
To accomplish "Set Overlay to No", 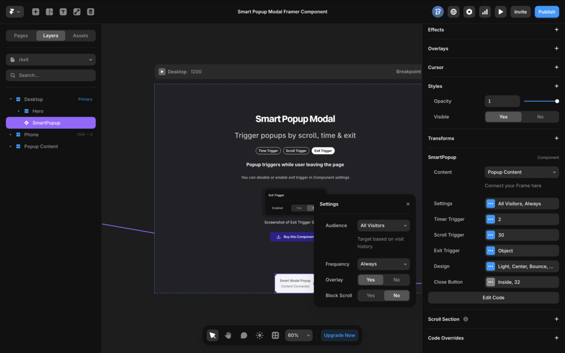I will pos(397,280).
